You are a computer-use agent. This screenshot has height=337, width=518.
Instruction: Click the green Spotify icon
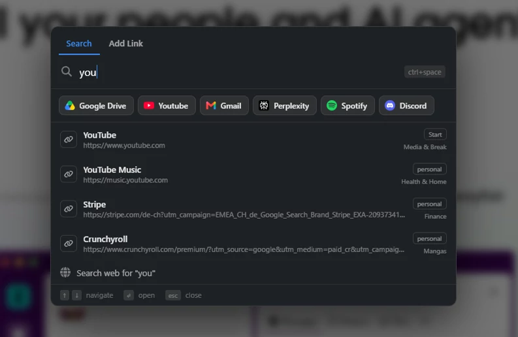click(x=332, y=106)
